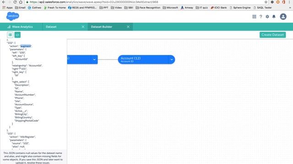Click the "right_select" key in JSON
Viewport: 293px width, 164px height.
click(20, 82)
